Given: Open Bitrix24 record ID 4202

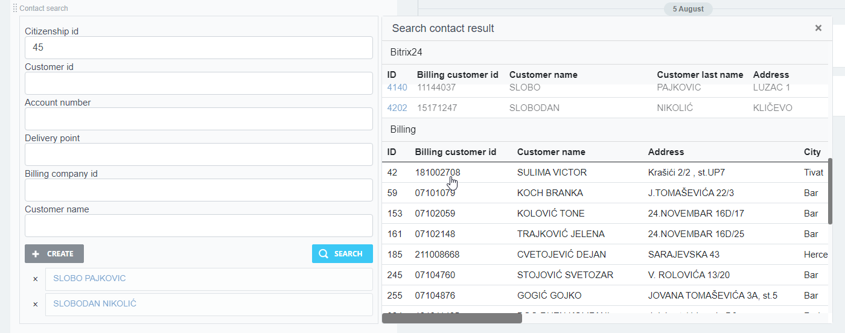Looking at the screenshot, I should [397, 108].
